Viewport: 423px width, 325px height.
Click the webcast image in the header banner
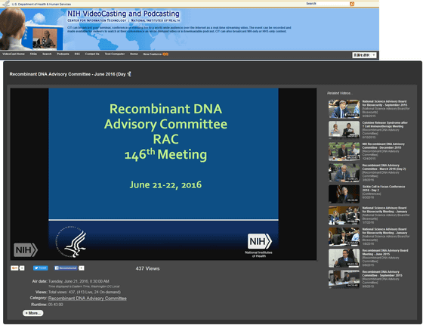[x=45, y=39]
